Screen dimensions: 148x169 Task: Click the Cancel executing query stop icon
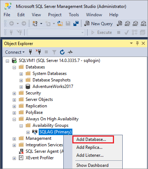point(119,32)
